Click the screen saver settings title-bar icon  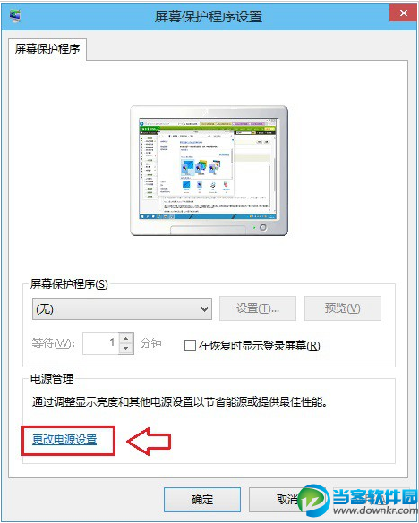15,15
